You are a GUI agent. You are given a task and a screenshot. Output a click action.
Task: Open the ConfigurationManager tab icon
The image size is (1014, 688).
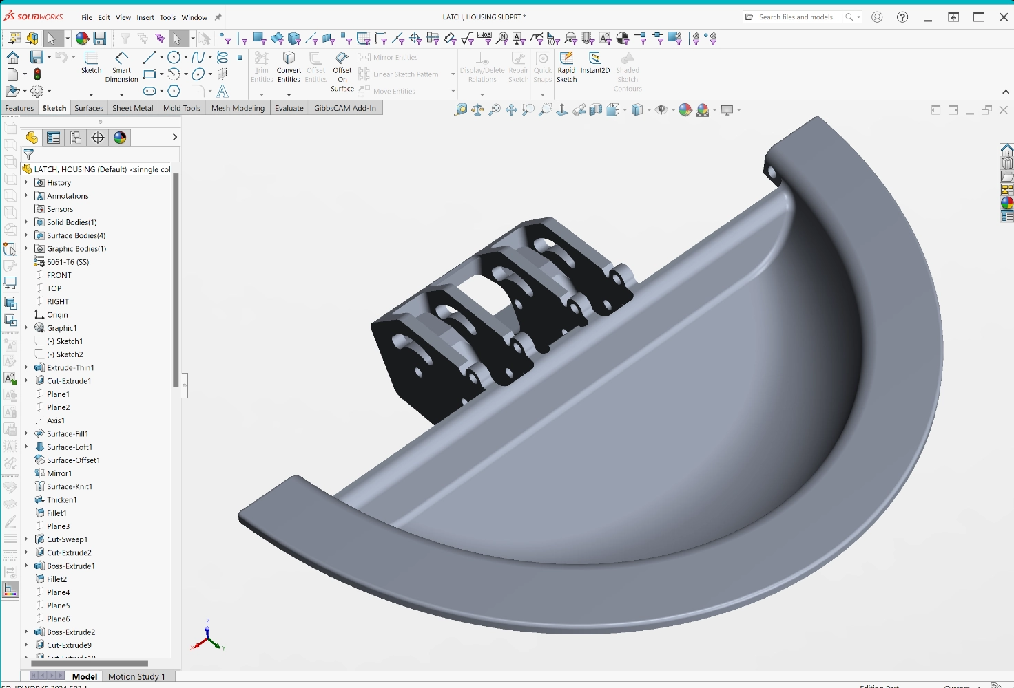tap(76, 138)
